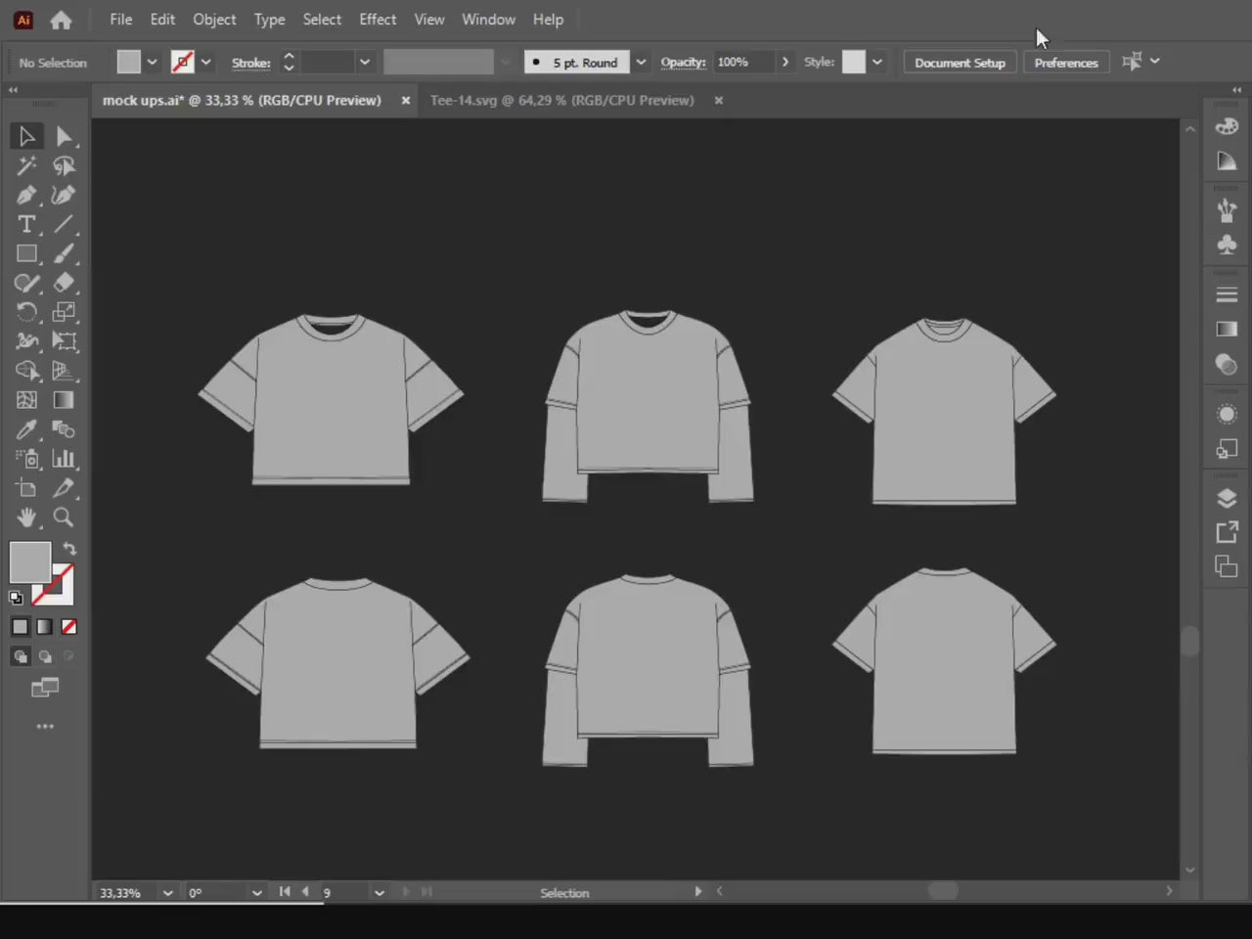This screenshot has width=1252, height=939.
Task: Select the Eraser tool
Action: pyautogui.click(x=64, y=283)
